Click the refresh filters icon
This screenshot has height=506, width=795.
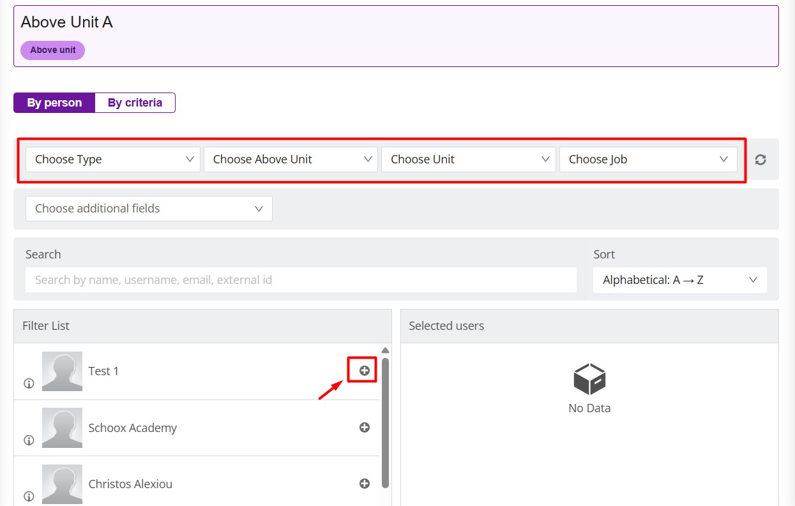[x=760, y=160]
